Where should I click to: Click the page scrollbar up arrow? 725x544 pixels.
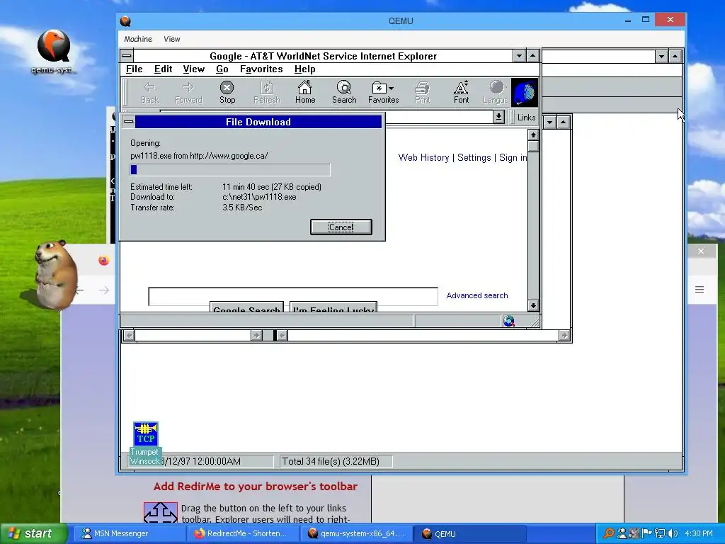pos(533,135)
